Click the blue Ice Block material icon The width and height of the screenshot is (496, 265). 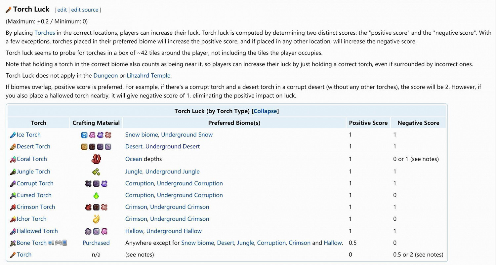tap(84, 135)
